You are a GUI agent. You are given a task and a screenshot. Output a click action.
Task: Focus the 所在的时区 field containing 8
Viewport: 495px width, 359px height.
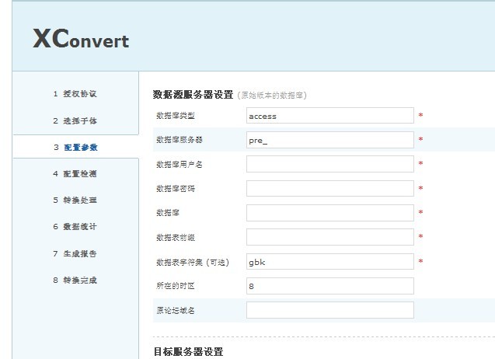(x=330, y=286)
